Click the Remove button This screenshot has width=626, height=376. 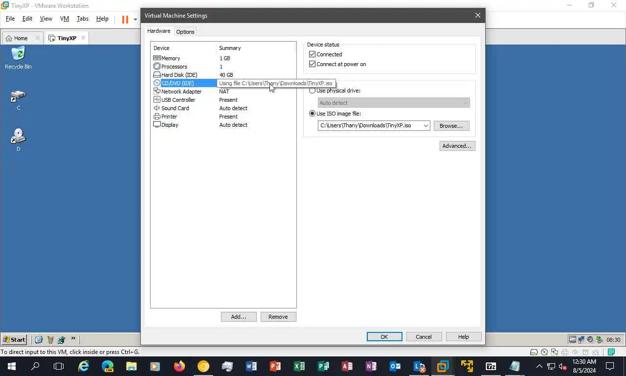coord(278,317)
